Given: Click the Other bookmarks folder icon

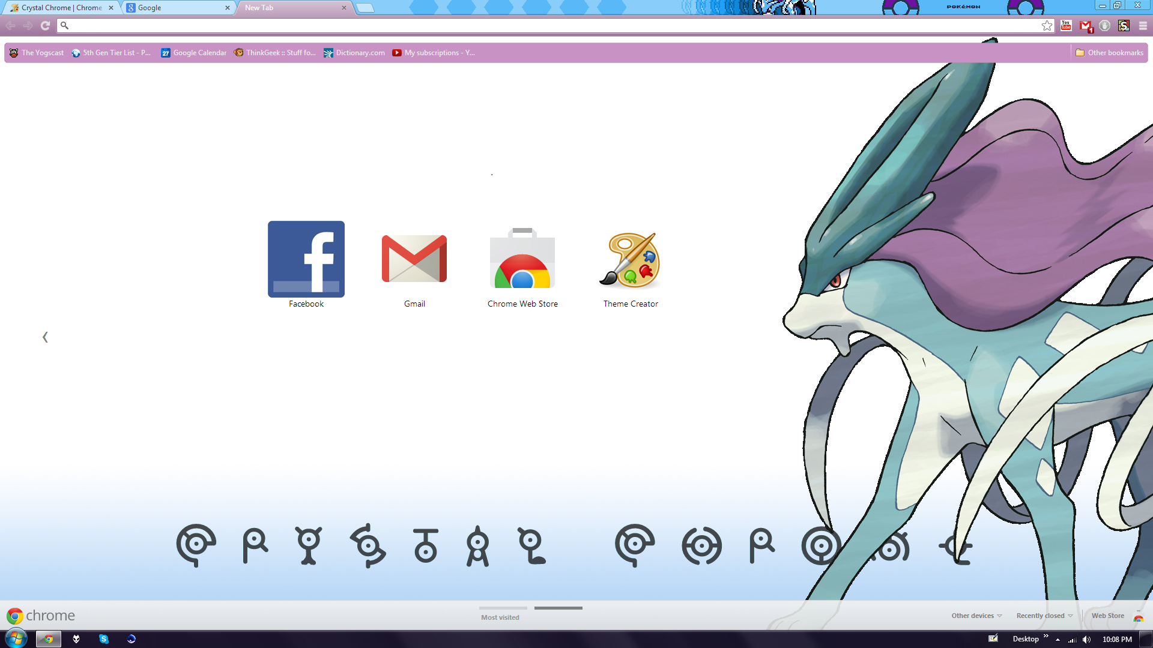Looking at the screenshot, I should 1080,53.
